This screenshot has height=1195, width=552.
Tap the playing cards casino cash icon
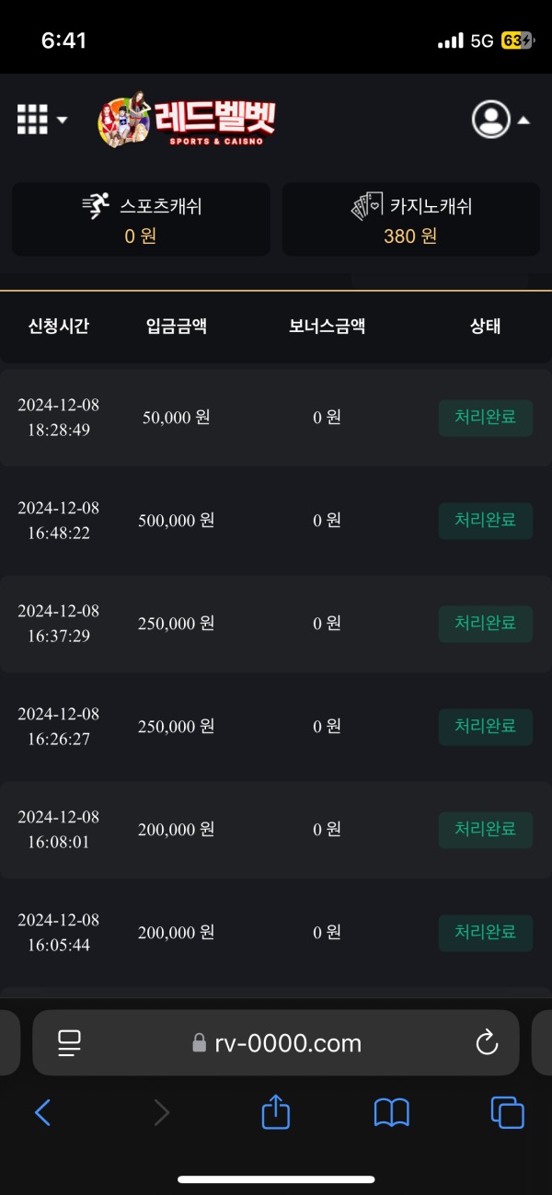(366, 206)
